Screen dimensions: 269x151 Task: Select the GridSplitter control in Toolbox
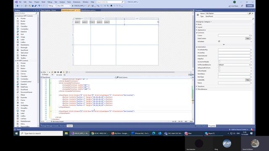point(24,105)
